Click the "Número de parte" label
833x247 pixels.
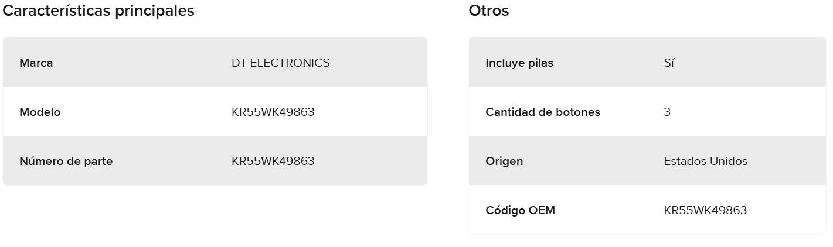[x=66, y=162]
